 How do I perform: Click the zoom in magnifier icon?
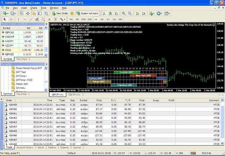(123, 13)
